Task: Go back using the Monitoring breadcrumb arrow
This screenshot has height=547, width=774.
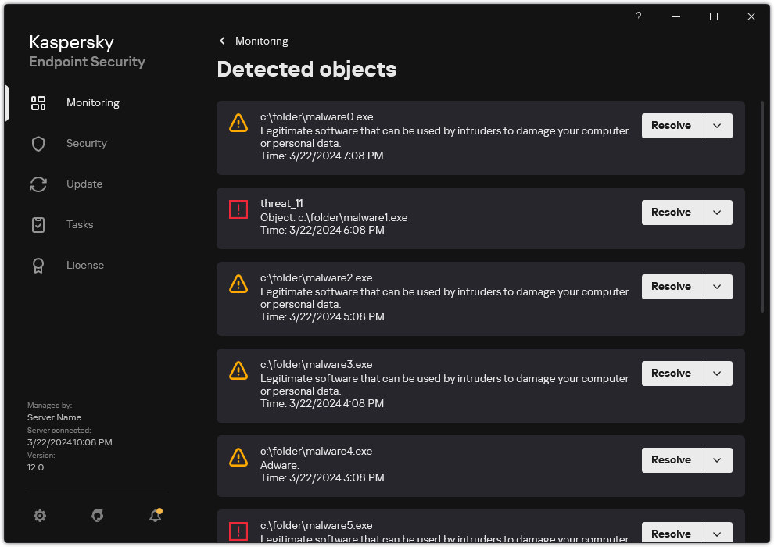Action: click(x=220, y=41)
